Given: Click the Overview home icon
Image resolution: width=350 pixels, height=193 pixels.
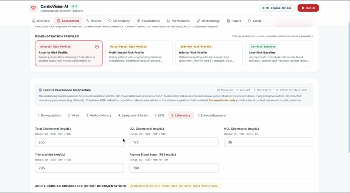Looking at the screenshot, I should click(34, 21).
